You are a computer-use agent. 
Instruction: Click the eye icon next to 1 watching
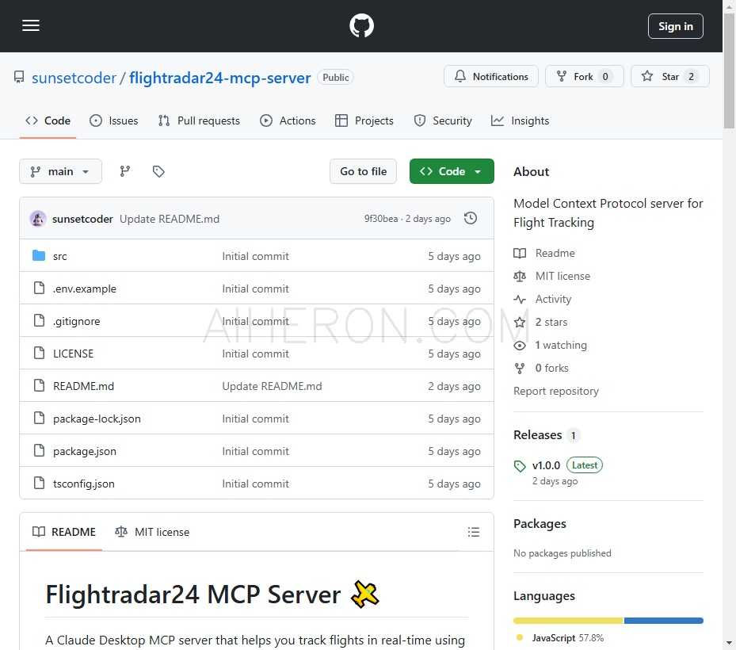(x=520, y=346)
